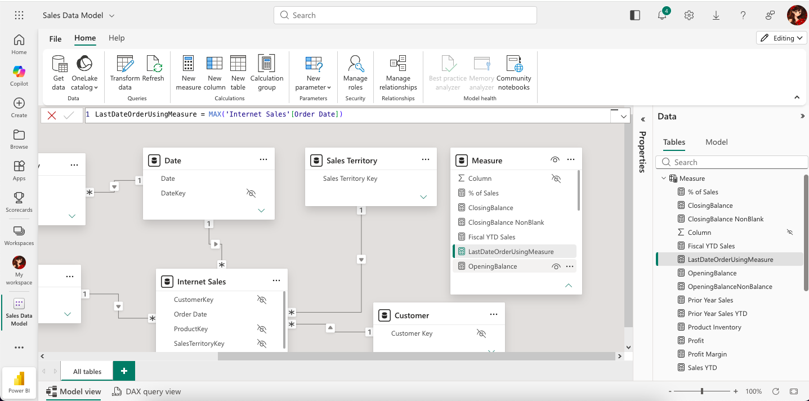809x401 pixels.
Task: Toggle visibility of ProductKey column
Action: pyautogui.click(x=261, y=329)
